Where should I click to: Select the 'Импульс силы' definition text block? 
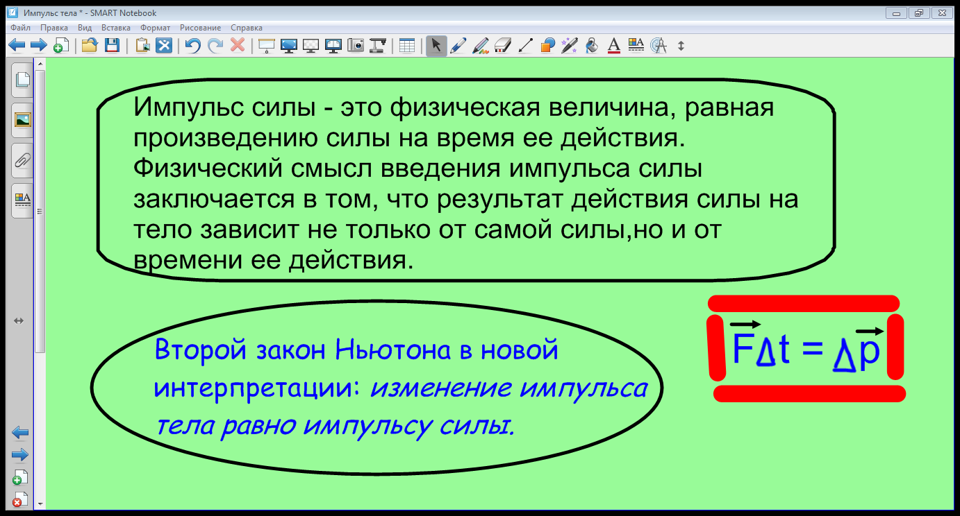465,184
